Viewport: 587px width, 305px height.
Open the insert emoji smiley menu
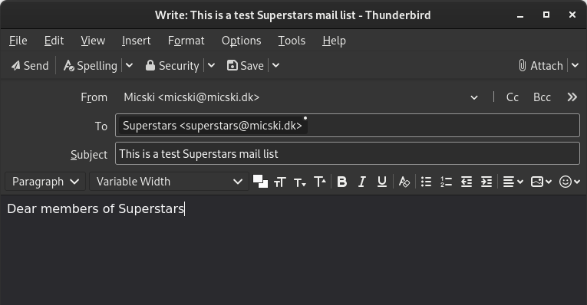pyautogui.click(x=569, y=182)
